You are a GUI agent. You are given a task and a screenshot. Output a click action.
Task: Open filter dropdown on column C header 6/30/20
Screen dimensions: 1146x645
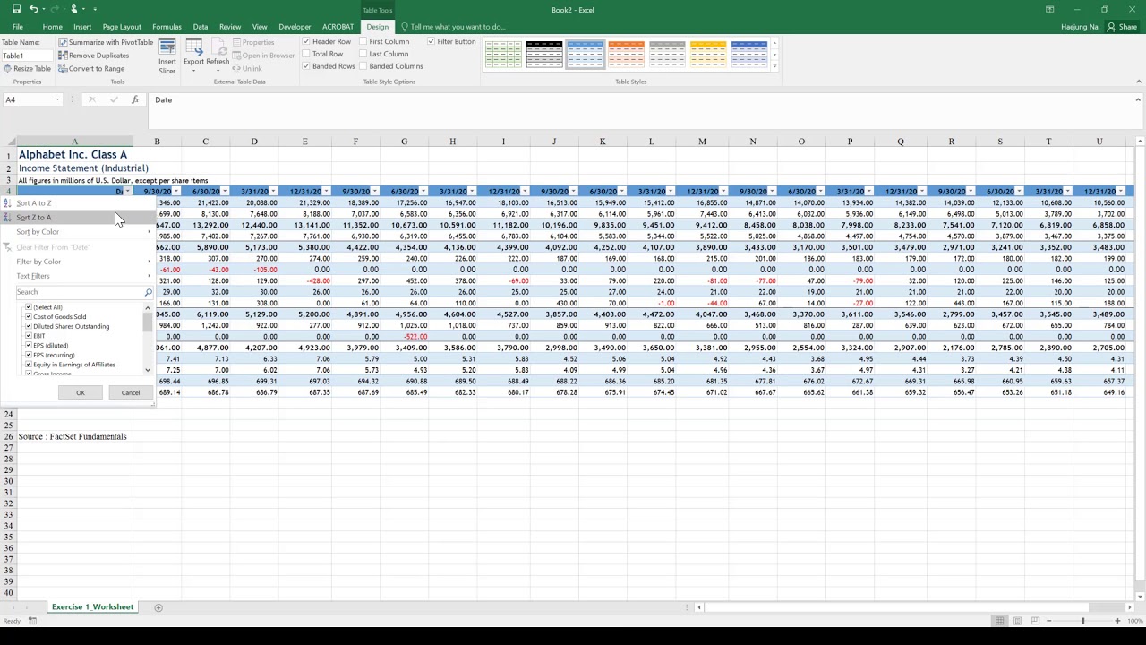(x=224, y=192)
